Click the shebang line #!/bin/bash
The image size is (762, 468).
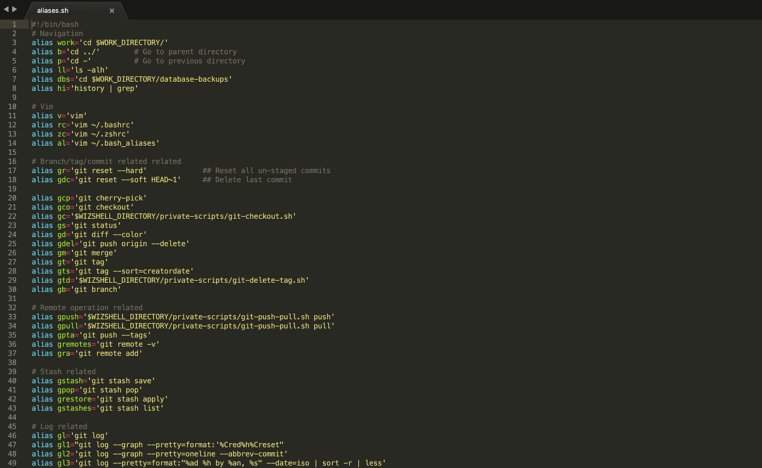tap(54, 23)
